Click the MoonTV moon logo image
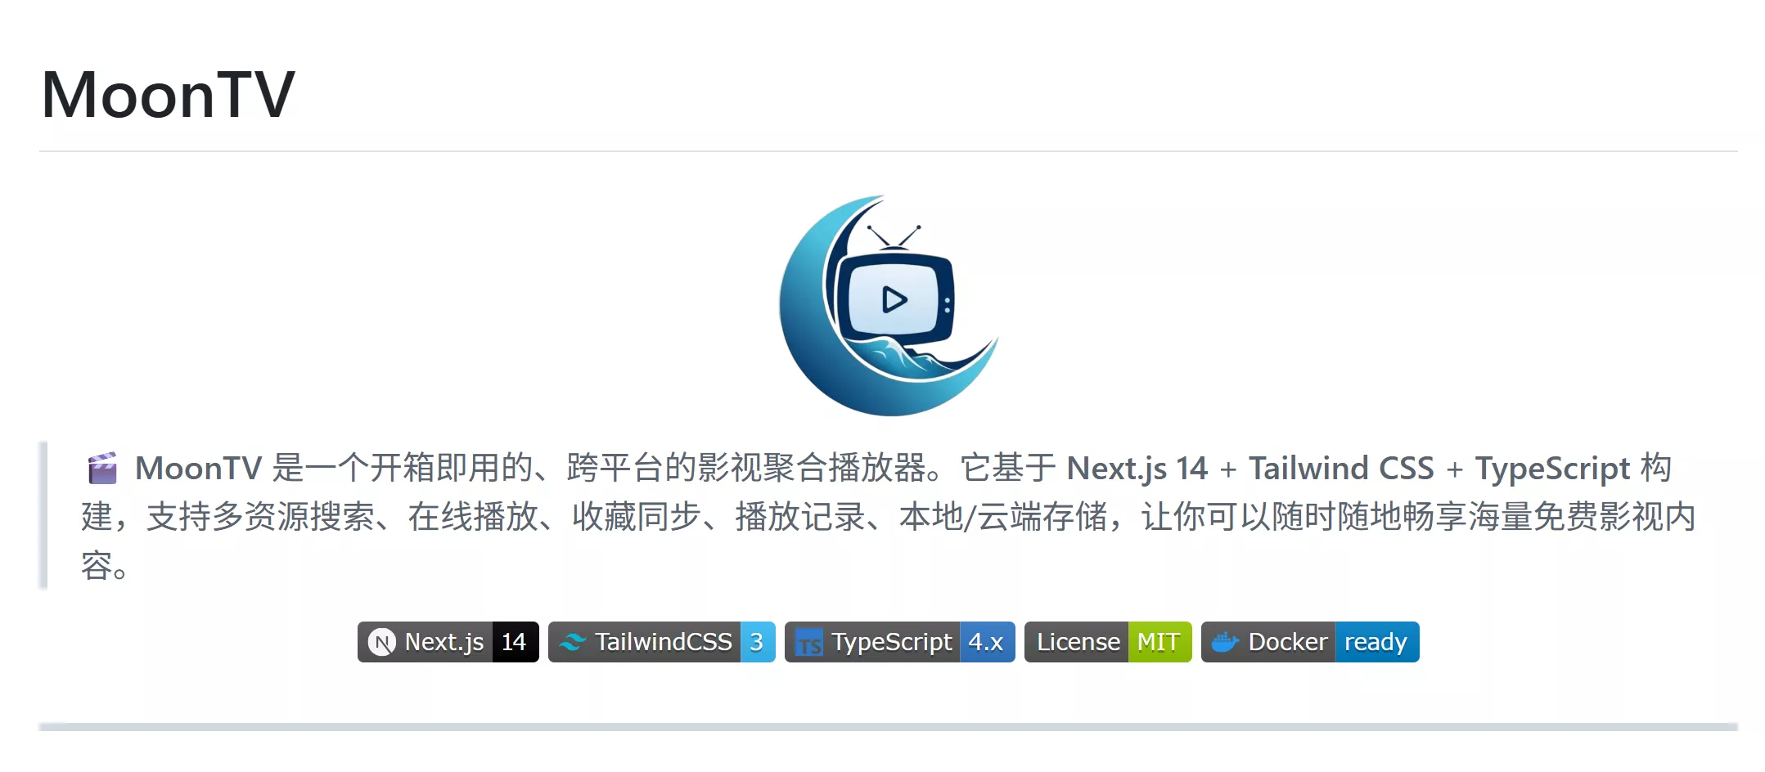This screenshot has height=772, width=1765. 889,305
